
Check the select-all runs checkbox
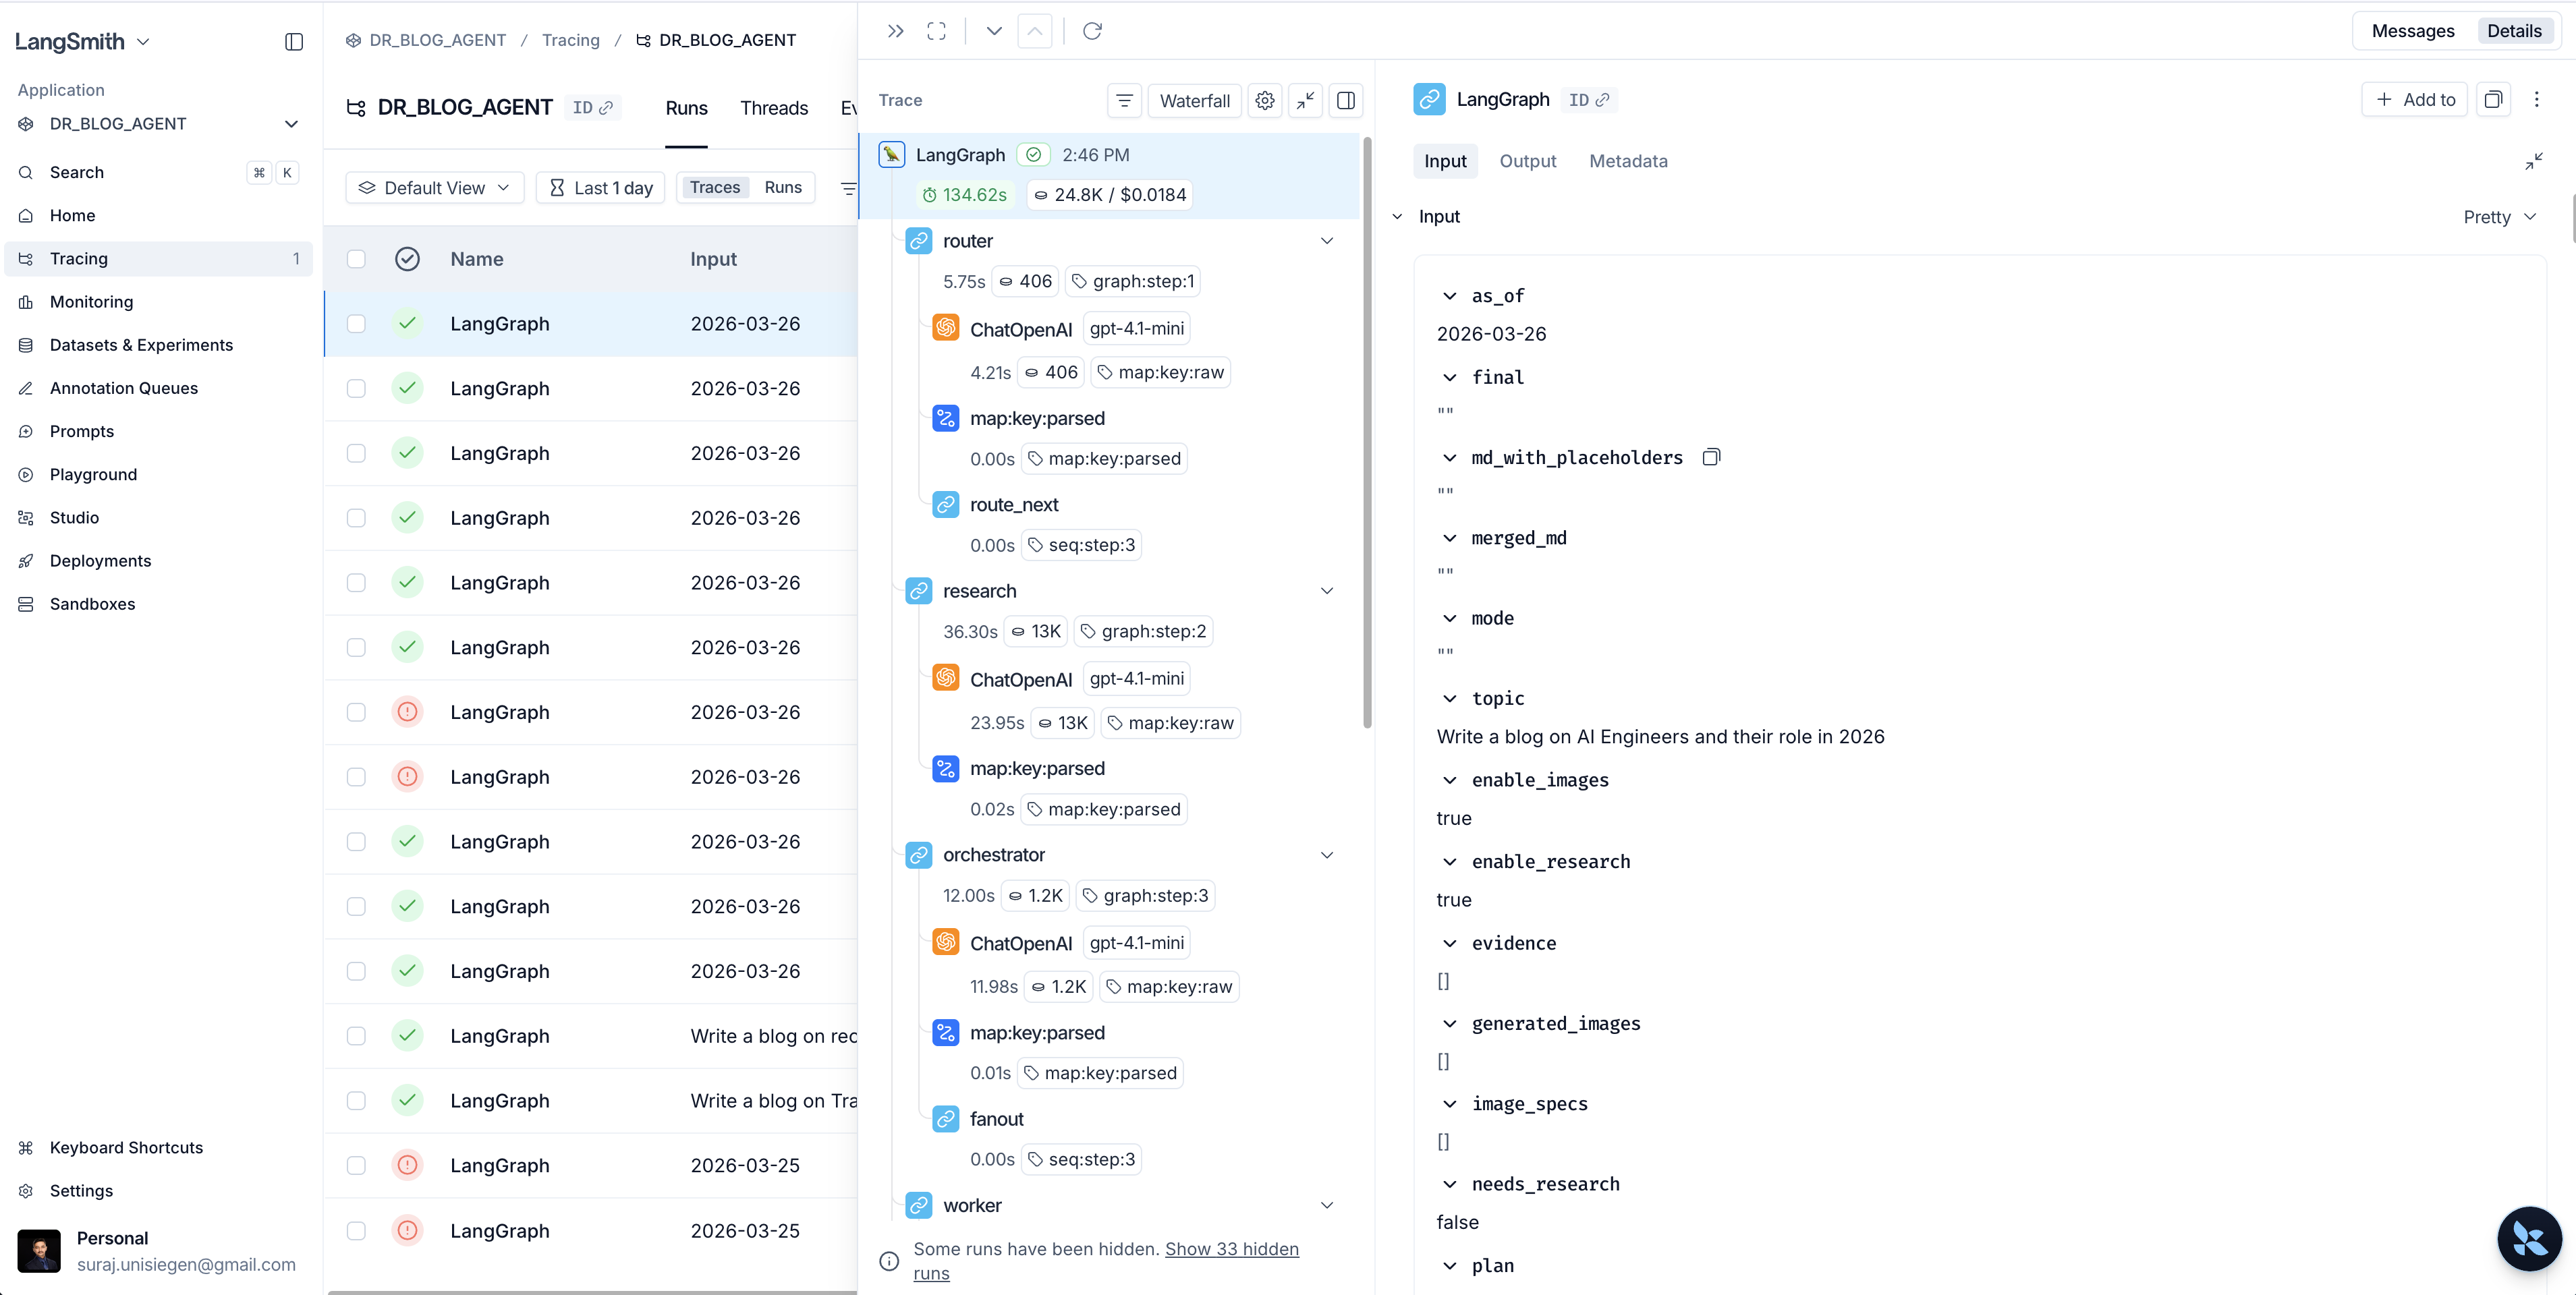(x=356, y=259)
